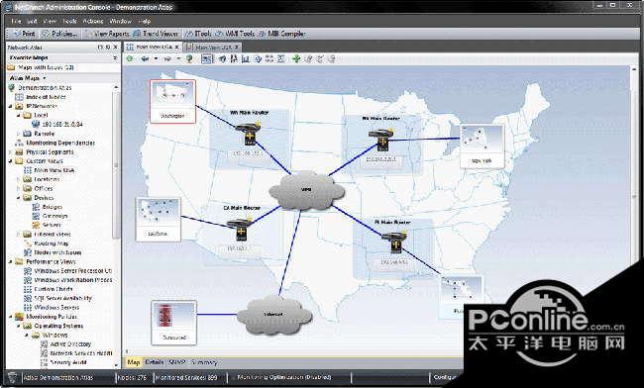The width and height of the screenshot is (644, 388).
Task: Collapse the IP Networks tree node
Action: tap(11, 106)
